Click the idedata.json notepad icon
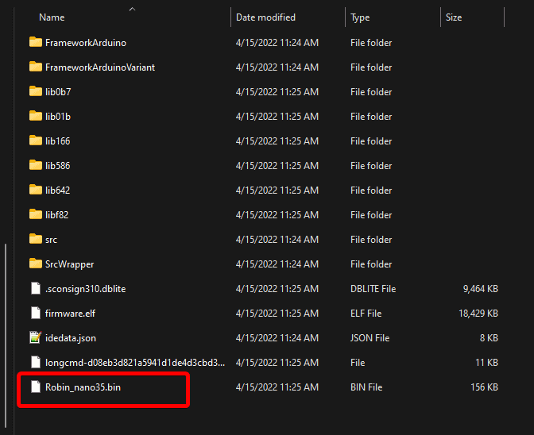This screenshot has width=534, height=435. (x=36, y=337)
